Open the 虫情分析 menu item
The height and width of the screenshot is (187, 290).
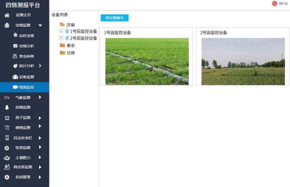(x=26, y=46)
